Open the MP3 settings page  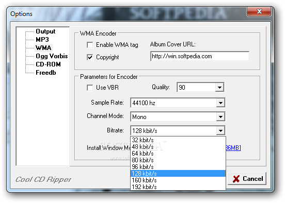click(42, 40)
